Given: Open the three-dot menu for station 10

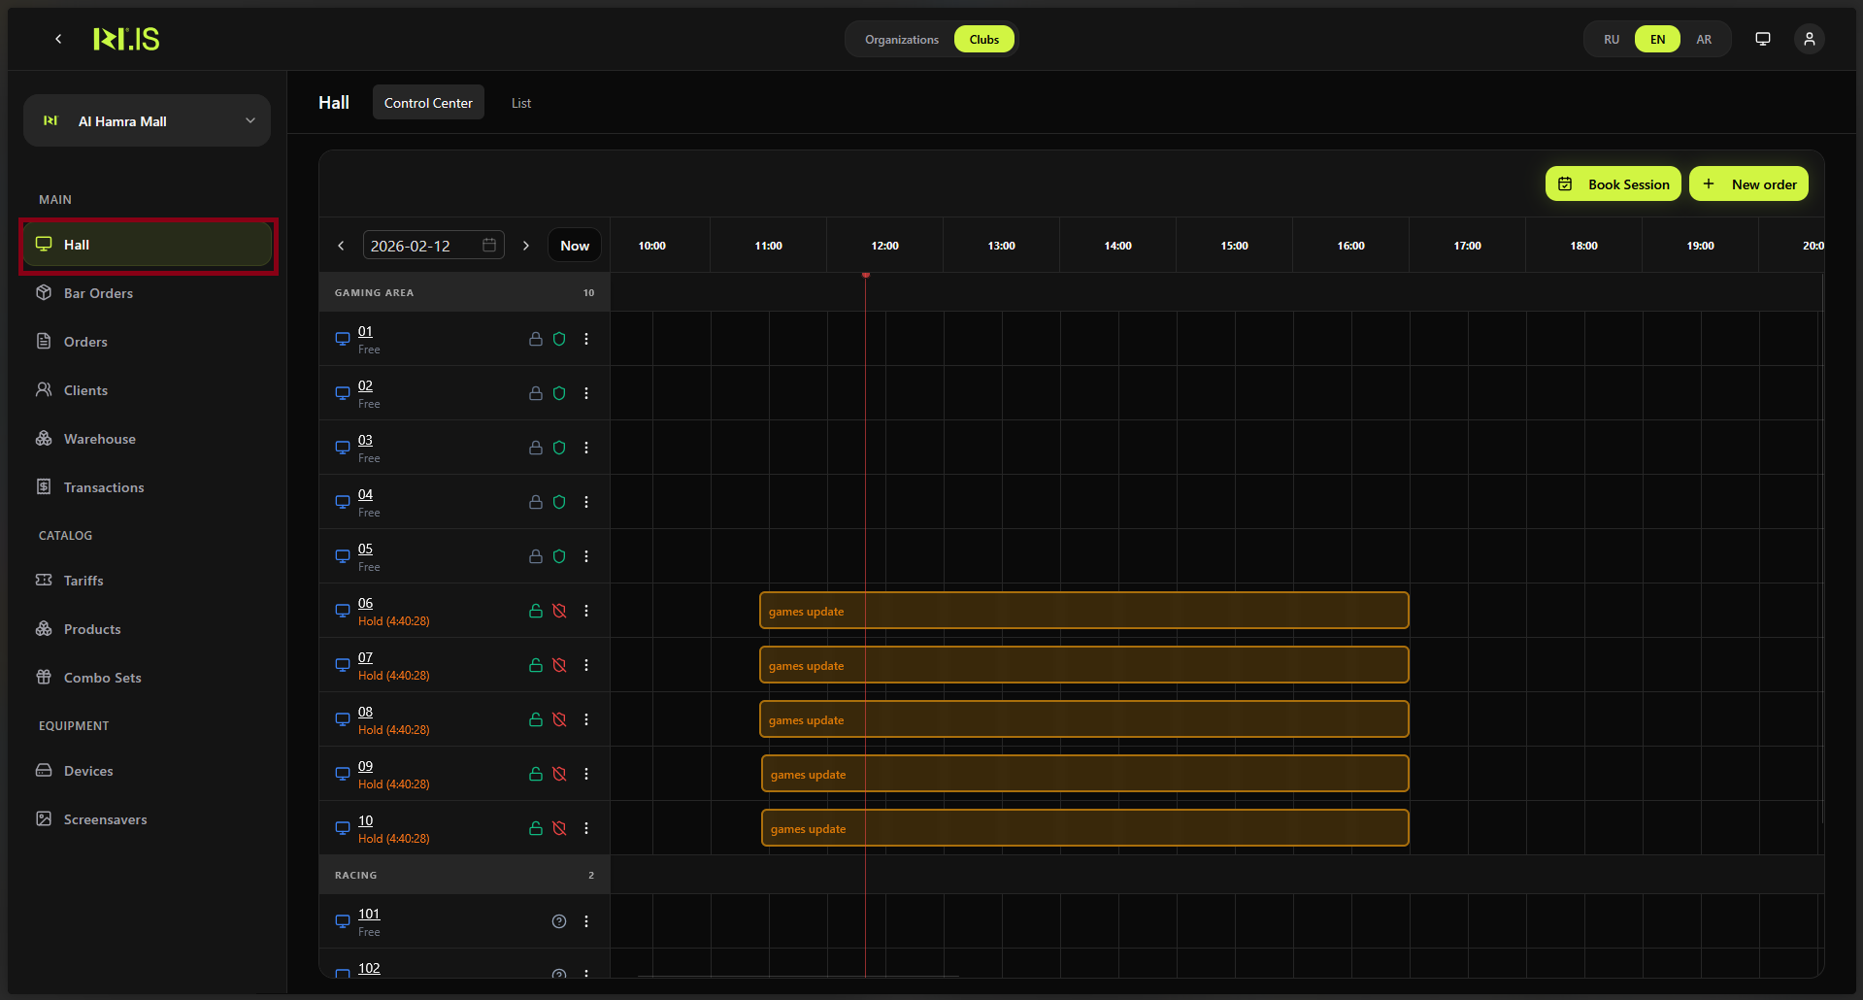Looking at the screenshot, I should click(586, 828).
